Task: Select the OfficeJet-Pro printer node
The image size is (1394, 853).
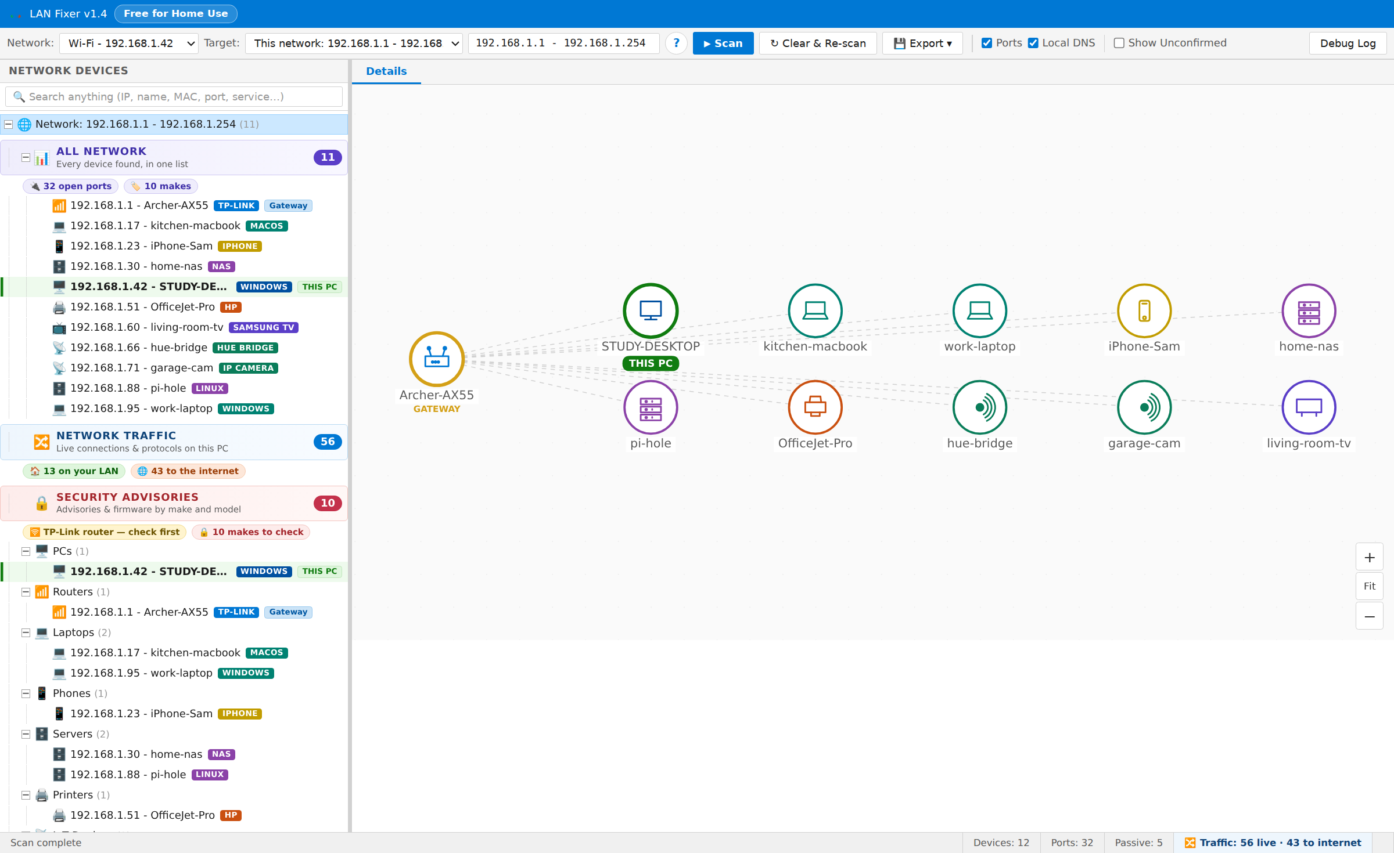Action: [815, 407]
